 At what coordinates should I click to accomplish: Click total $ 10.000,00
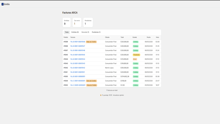pos(124,59)
